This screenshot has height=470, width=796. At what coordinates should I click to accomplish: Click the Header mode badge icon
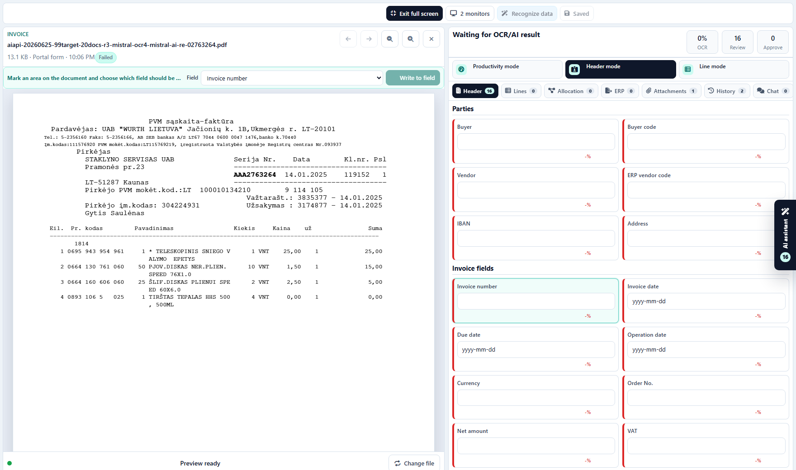click(x=574, y=69)
